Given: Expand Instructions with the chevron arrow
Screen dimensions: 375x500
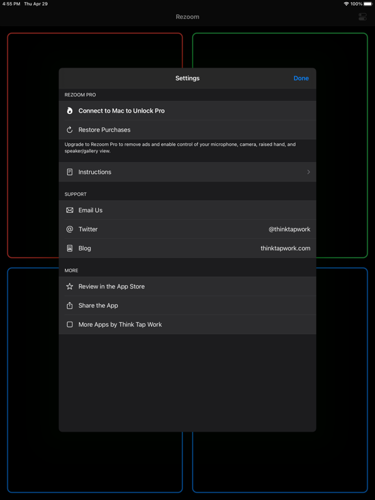Looking at the screenshot, I should [309, 172].
